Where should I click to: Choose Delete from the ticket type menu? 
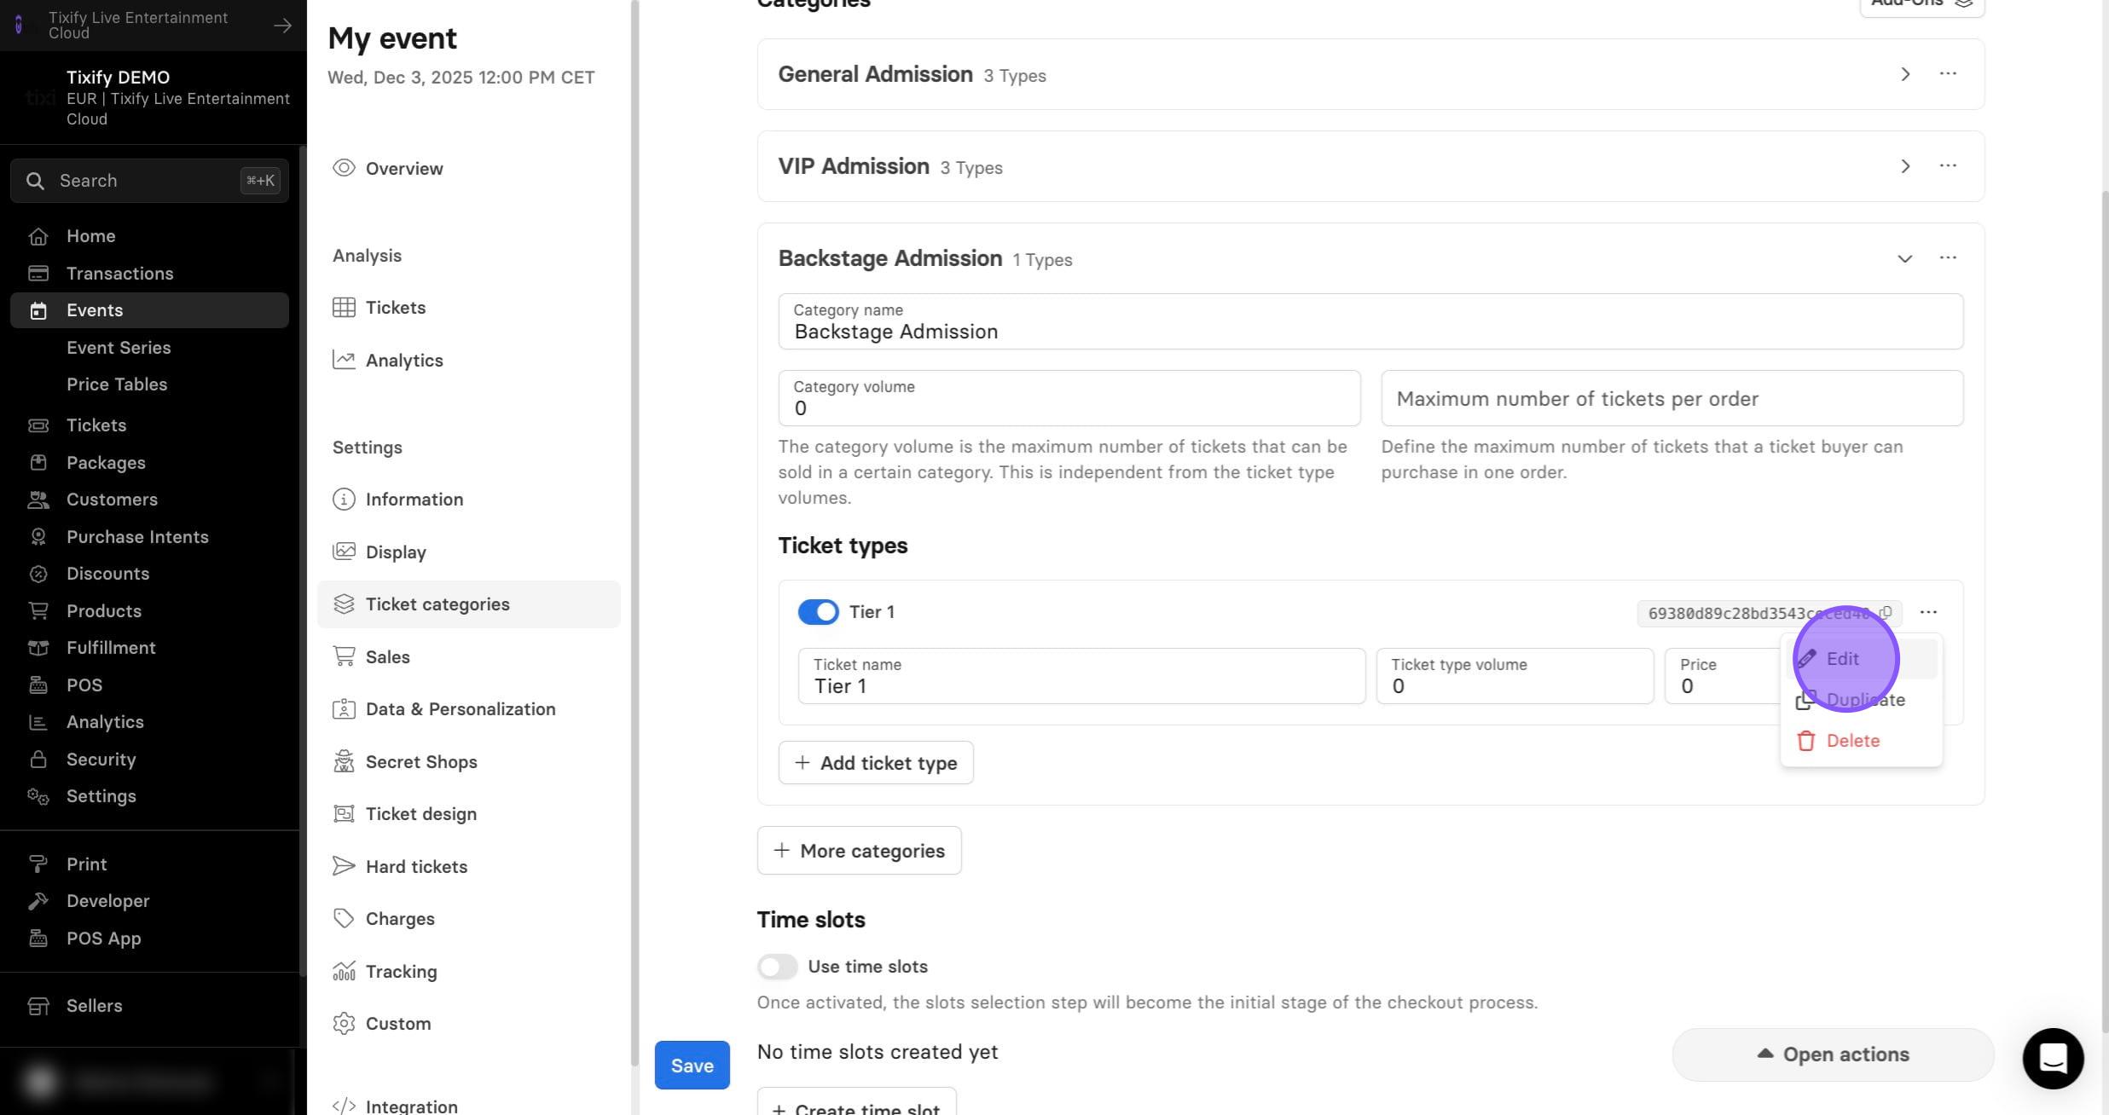coord(1862,741)
